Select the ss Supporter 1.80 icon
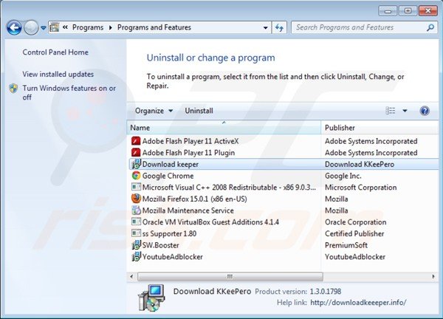This screenshot has width=443, height=319. click(x=136, y=233)
